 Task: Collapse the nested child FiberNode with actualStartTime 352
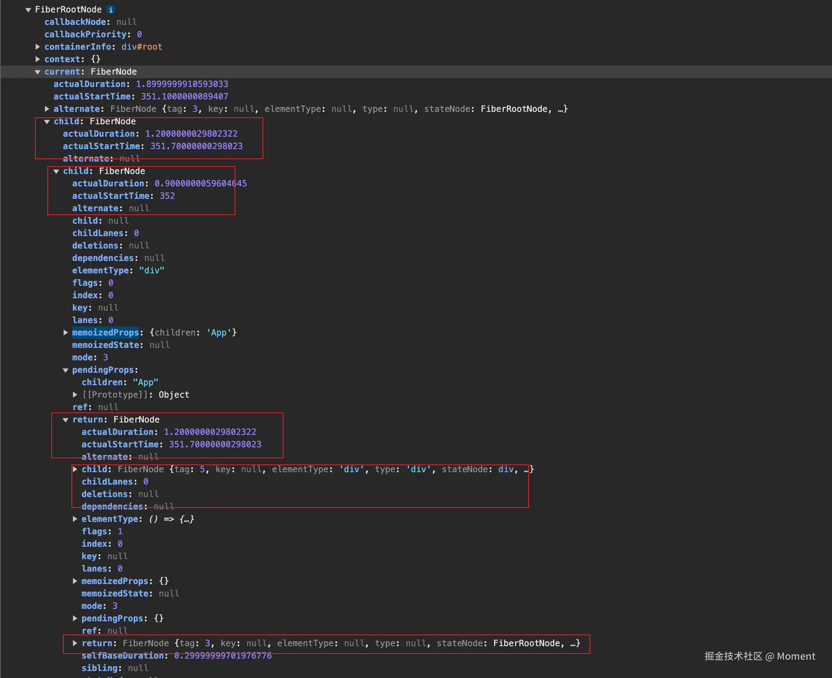pos(56,171)
